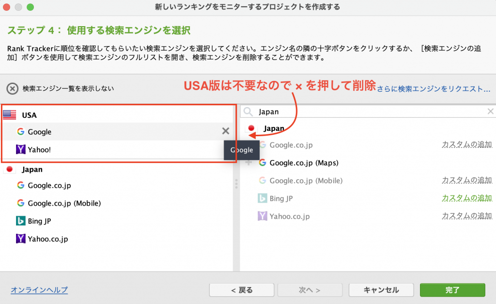Add Google.co.jp (Maps) with plus button
The width and height of the screenshot is (496, 304).
point(248,162)
